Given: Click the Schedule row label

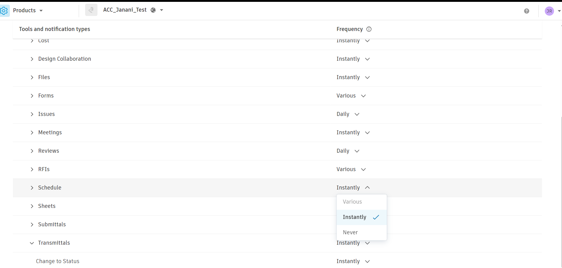Looking at the screenshot, I should (50, 188).
